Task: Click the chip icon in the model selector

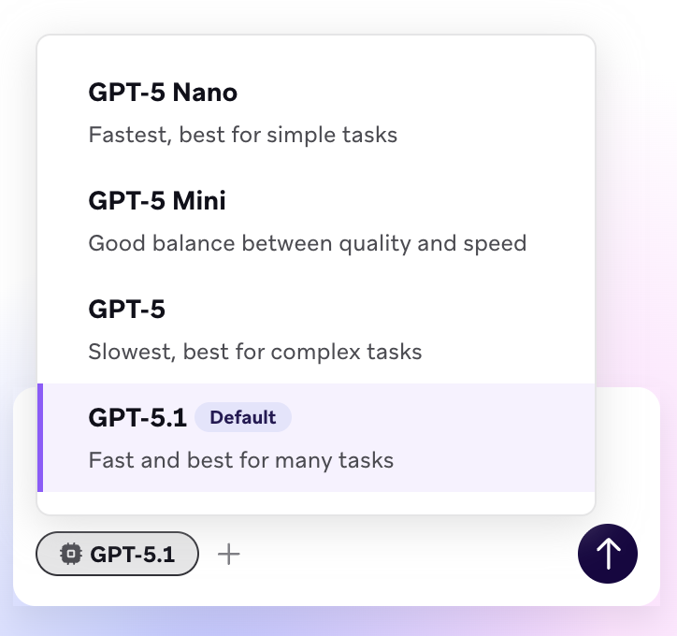Action: pyautogui.click(x=69, y=554)
